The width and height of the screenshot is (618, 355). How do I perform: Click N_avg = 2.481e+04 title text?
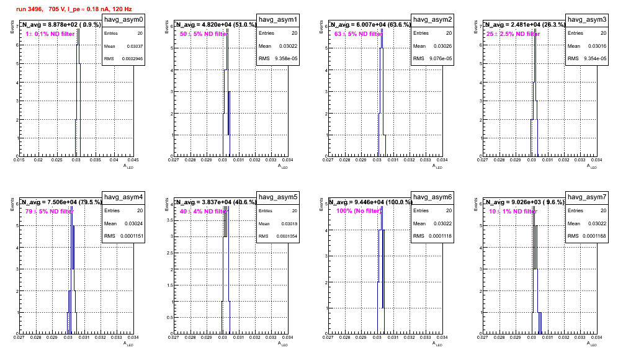(x=525, y=24)
